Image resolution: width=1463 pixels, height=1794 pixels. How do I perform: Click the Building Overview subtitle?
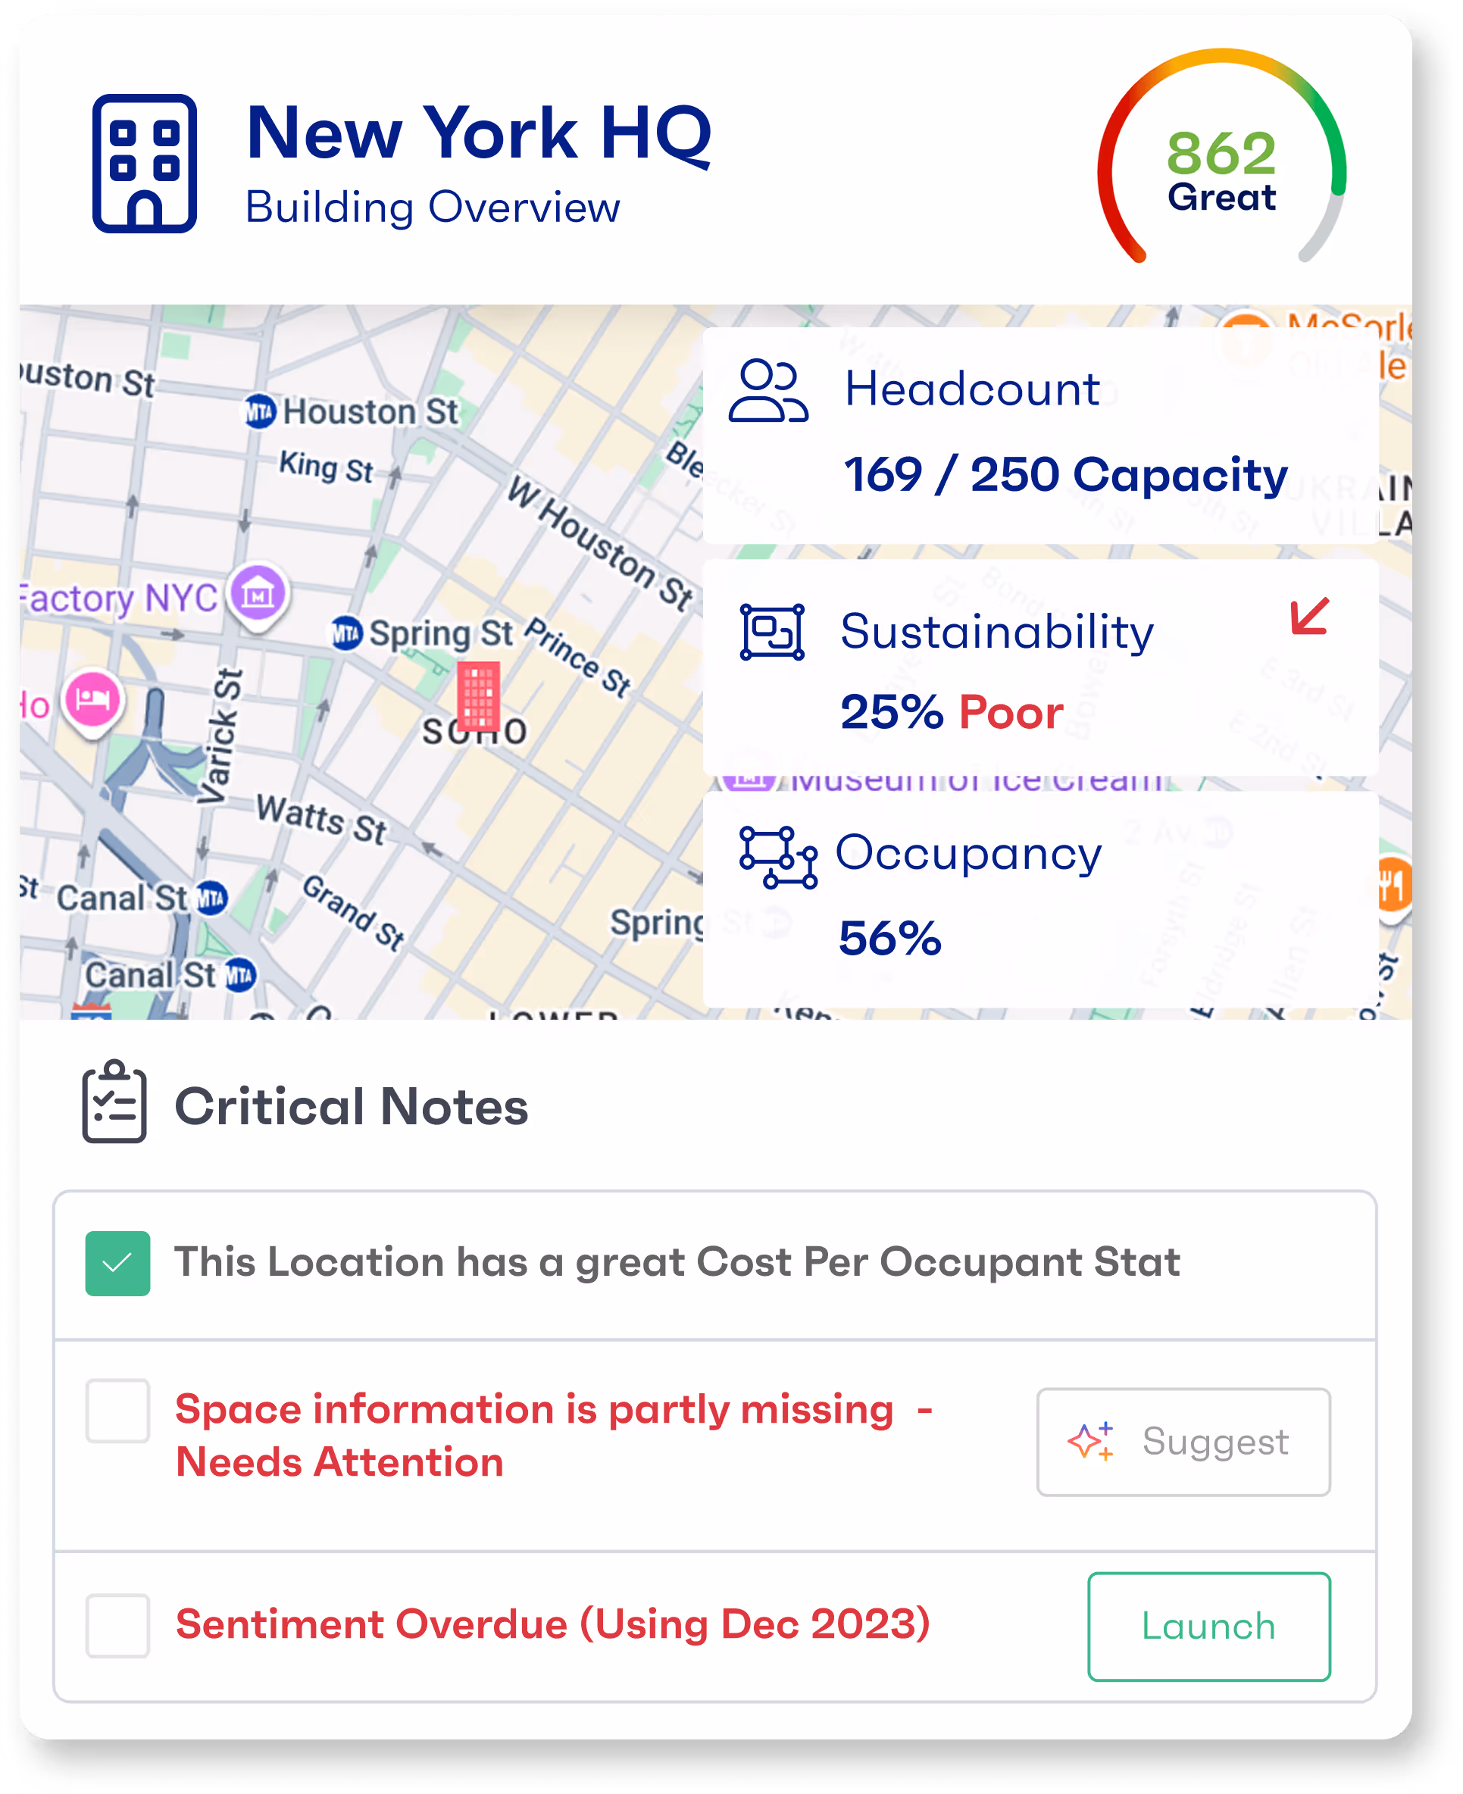pyautogui.click(x=433, y=208)
